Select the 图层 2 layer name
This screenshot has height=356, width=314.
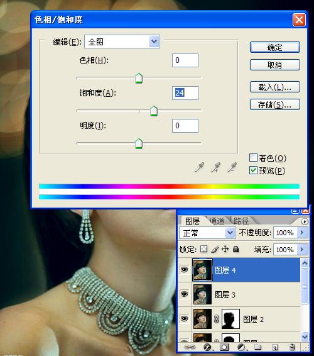pyautogui.click(x=253, y=320)
